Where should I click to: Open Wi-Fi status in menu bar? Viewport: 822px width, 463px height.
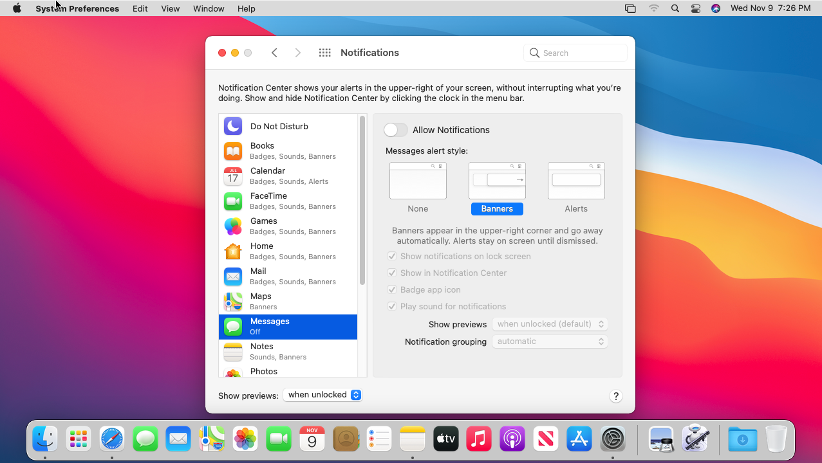654,8
